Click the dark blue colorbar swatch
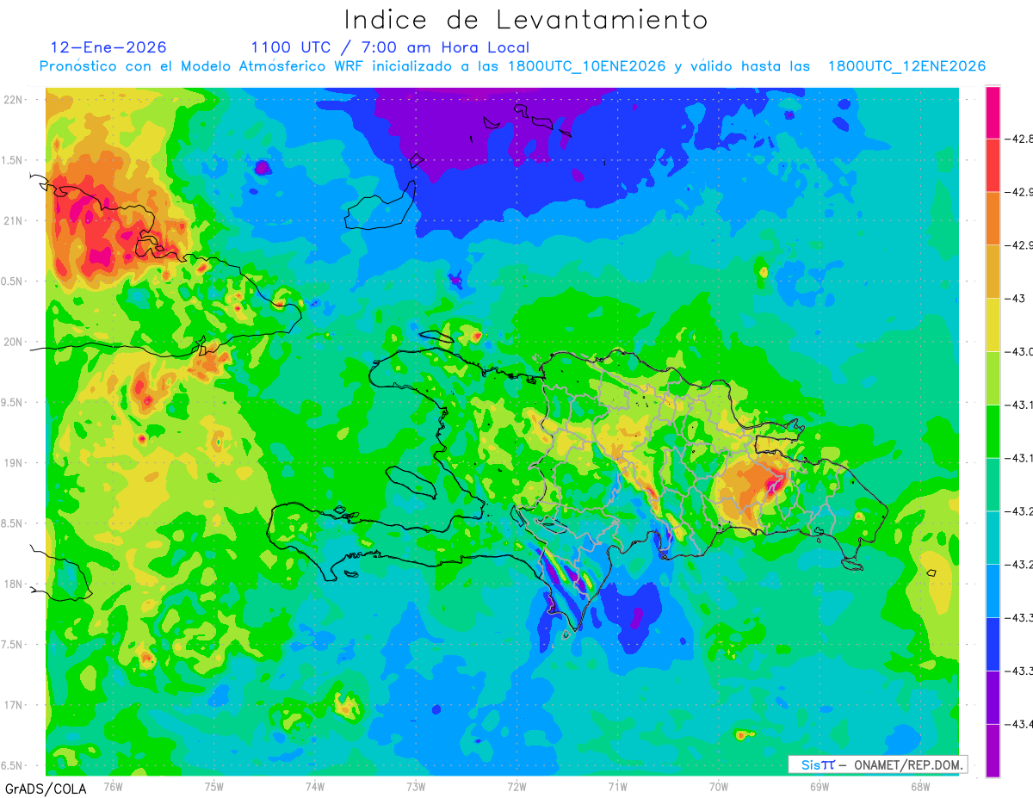Image resolution: width=1033 pixels, height=798 pixels. pyautogui.click(x=993, y=644)
